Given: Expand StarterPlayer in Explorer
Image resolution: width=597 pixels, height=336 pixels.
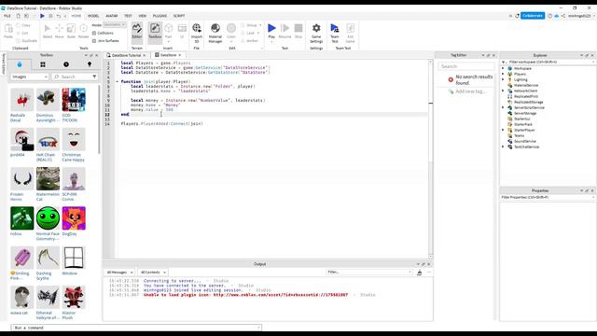Looking at the screenshot, I should pyautogui.click(x=503, y=130).
